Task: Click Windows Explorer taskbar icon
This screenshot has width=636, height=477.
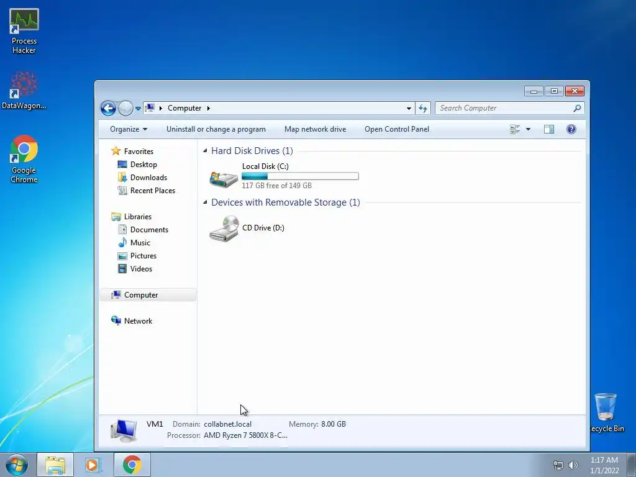Action: [x=55, y=465]
